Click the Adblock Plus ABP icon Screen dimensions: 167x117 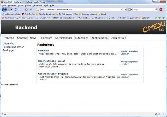(161, 9)
